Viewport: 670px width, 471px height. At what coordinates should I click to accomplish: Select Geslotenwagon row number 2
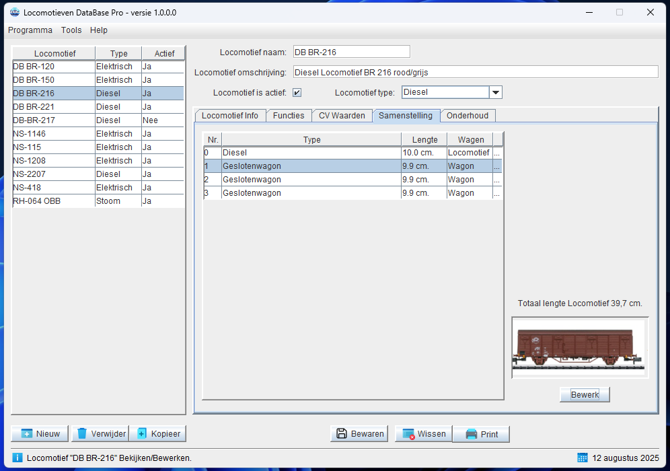pyautogui.click(x=352, y=180)
